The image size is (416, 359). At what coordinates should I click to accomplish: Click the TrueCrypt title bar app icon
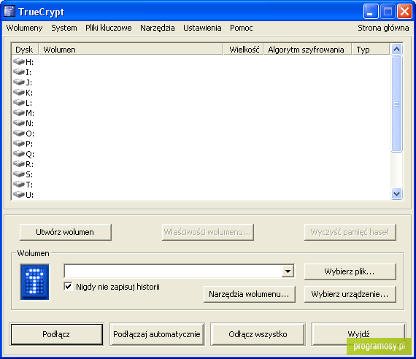tap(9, 12)
